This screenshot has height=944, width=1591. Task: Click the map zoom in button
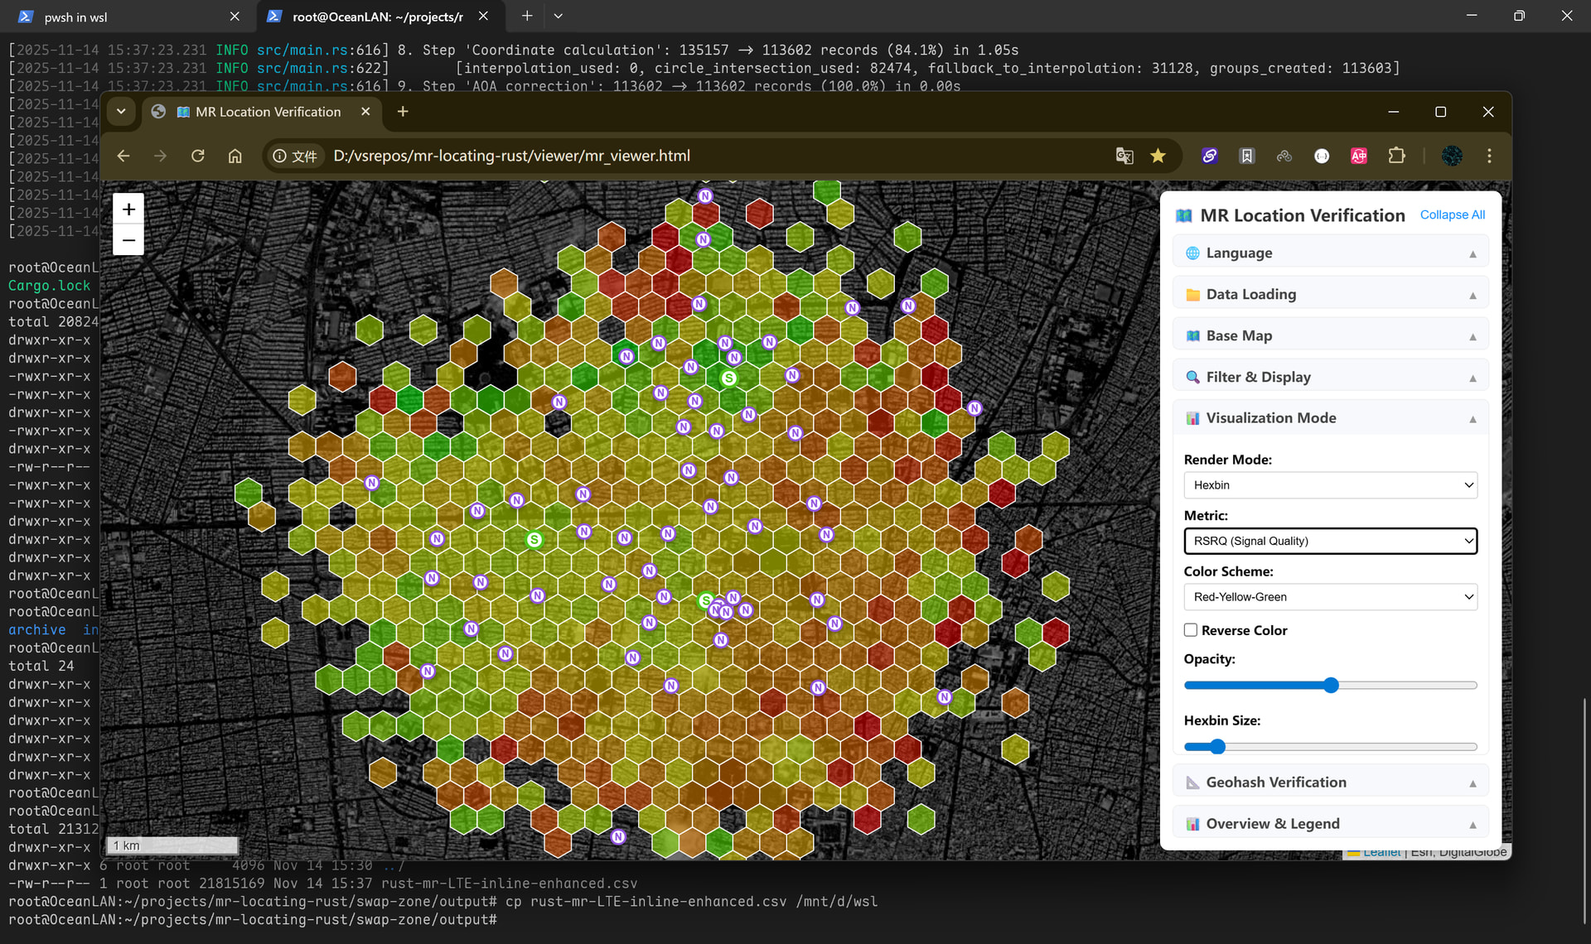pyautogui.click(x=128, y=210)
